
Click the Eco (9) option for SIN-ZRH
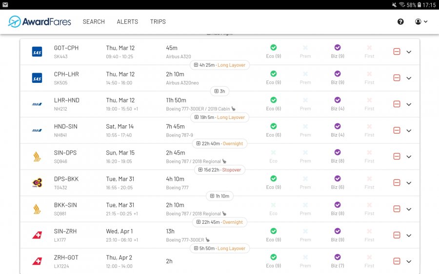pyautogui.click(x=273, y=235)
